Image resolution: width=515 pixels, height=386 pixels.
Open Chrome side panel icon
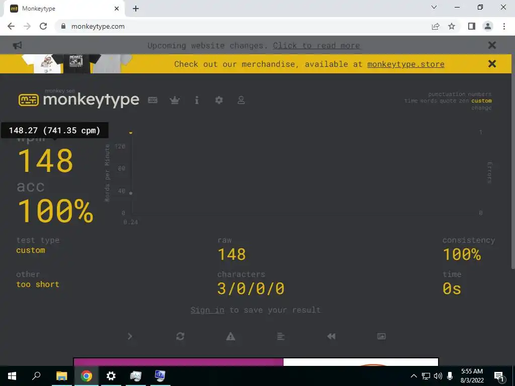pyautogui.click(x=472, y=26)
